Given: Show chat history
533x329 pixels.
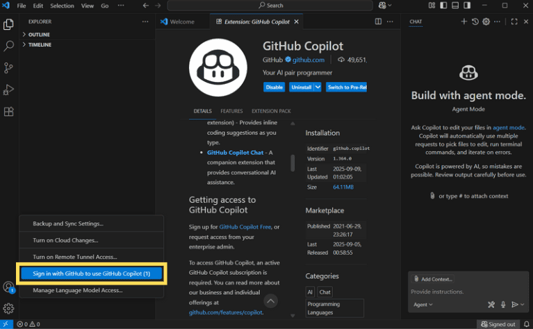Looking at the screenshot, I should [x=475, y=22].
